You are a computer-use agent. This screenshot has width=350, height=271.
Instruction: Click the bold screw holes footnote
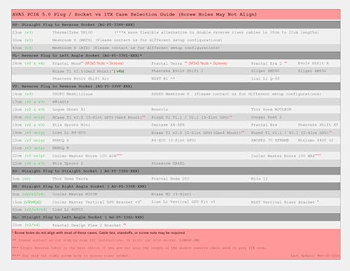99,233
